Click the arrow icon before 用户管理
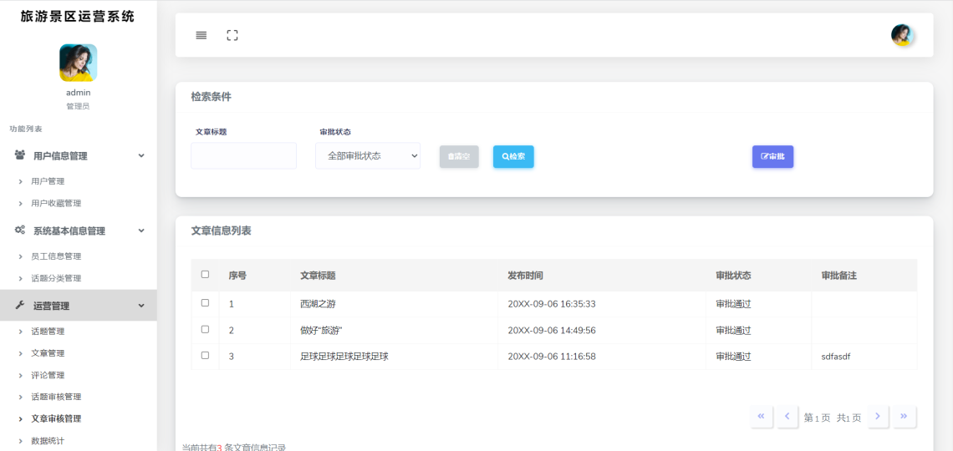 point(20,181)
